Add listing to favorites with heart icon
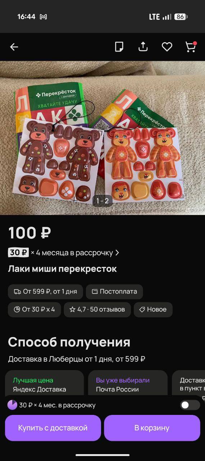The width and height of the screenshot is (205, 461). (x=167, y=47)
